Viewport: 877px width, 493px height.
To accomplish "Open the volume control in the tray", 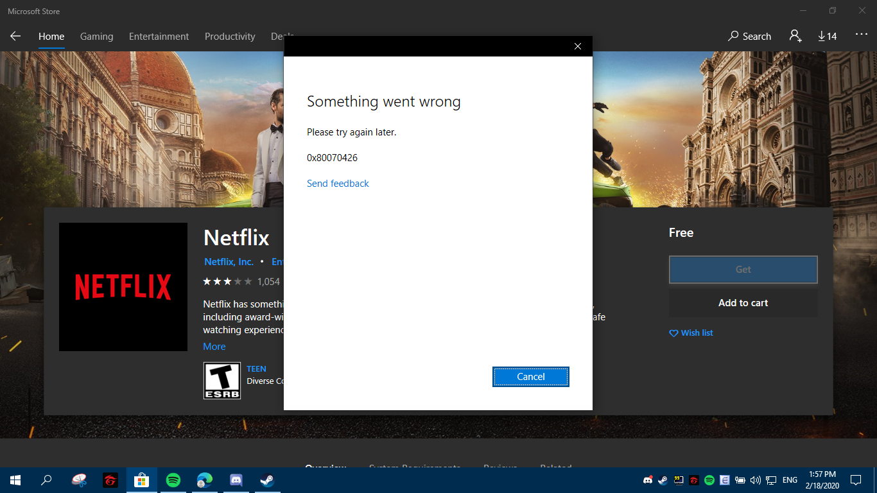I will [756, 480].
